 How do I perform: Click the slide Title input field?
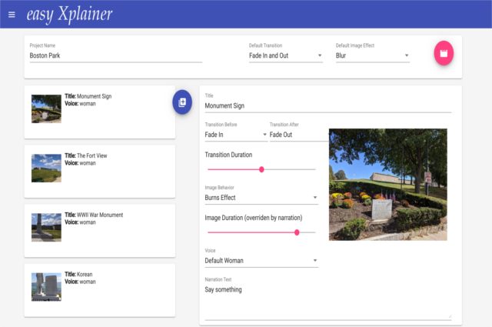pyautogui.click(x=327, y=106)
